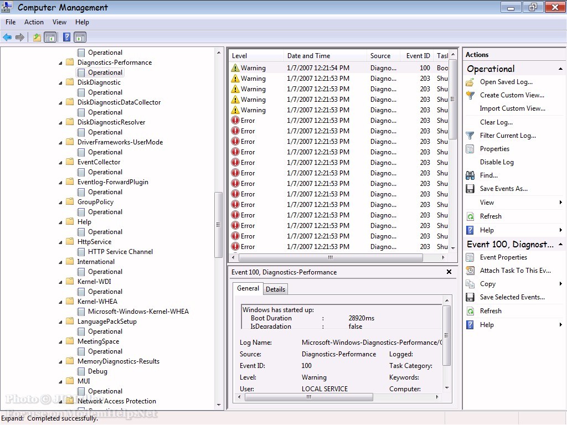
Task: Click the DiskDiagnostic folder icon
Action: point(70,82)
